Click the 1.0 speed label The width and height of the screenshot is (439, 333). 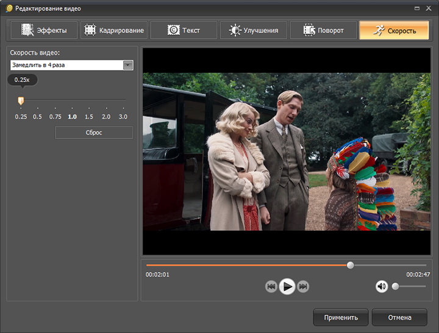[72, 117]
